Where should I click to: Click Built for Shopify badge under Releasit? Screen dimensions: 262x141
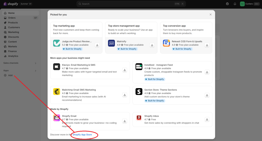click(182, 49)
